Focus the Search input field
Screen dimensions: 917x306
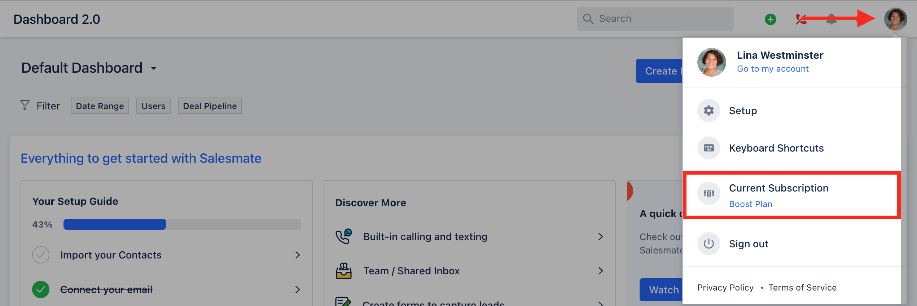click(x=655, y=19)
